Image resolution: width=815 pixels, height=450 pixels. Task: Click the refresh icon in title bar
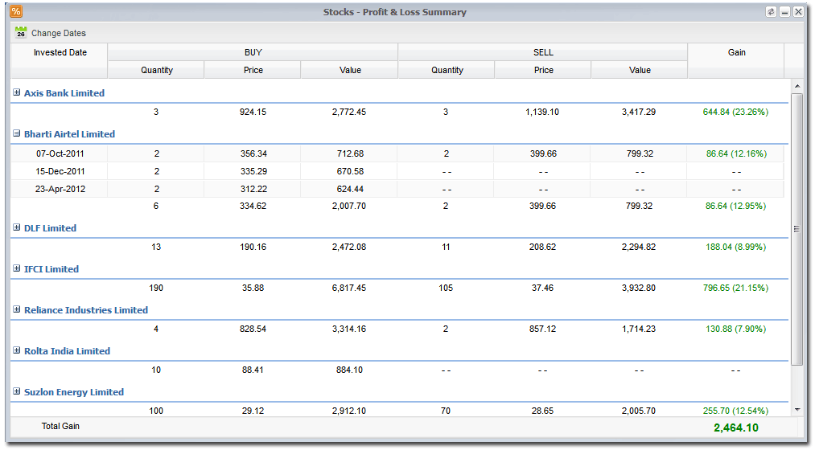[x=771, y=12]
